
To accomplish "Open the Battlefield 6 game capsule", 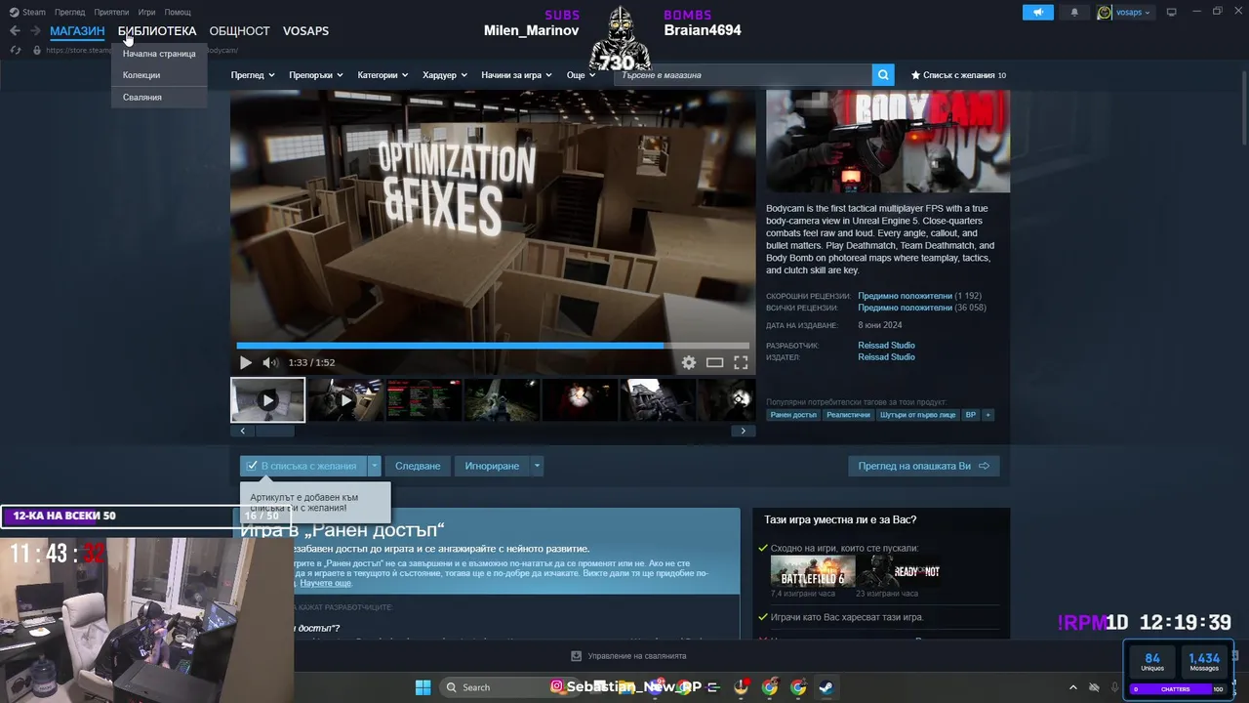I will [x=812, y=571].
